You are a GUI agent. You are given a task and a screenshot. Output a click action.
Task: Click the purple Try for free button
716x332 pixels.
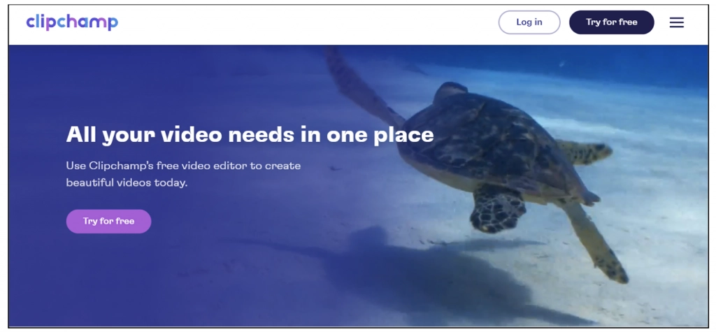pyautogui.click(x=108, y=222)
